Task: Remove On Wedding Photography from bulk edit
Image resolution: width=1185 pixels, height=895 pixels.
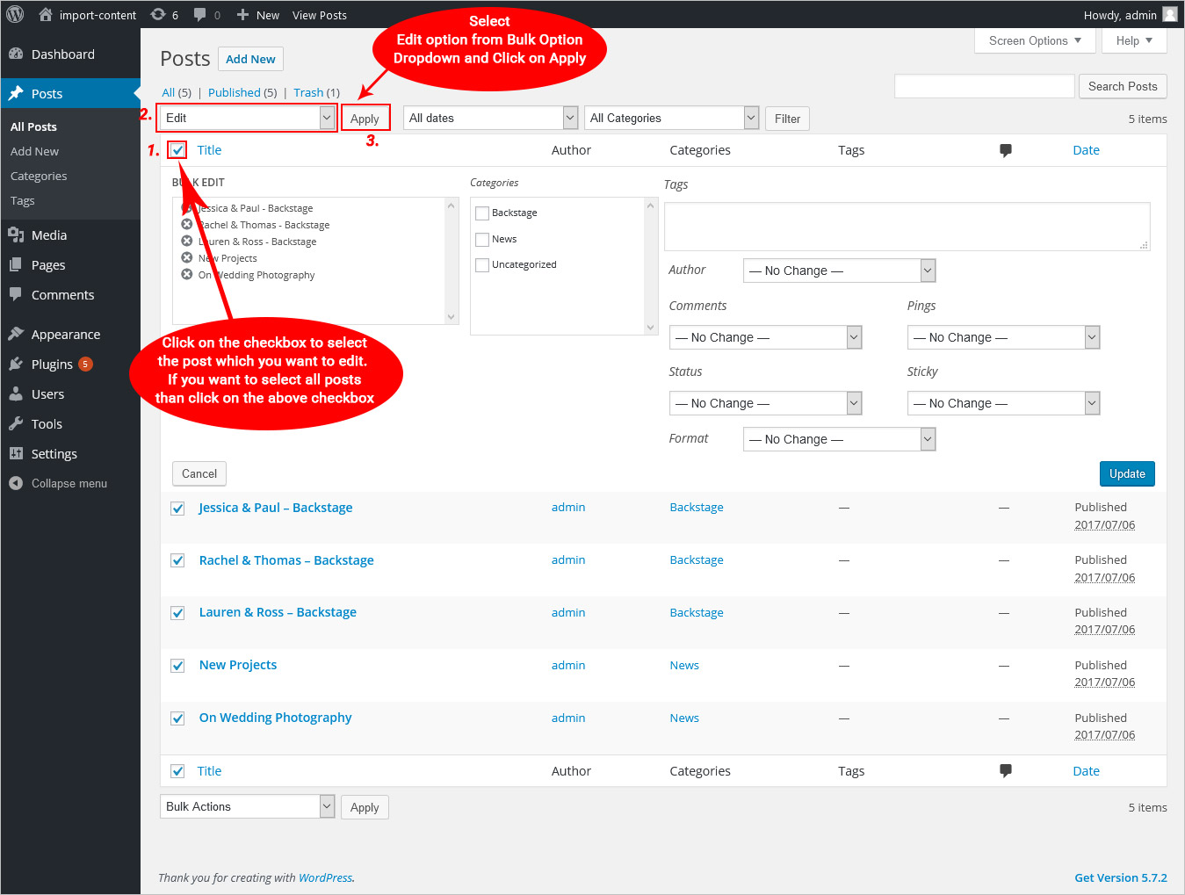Action: (187, 275)
